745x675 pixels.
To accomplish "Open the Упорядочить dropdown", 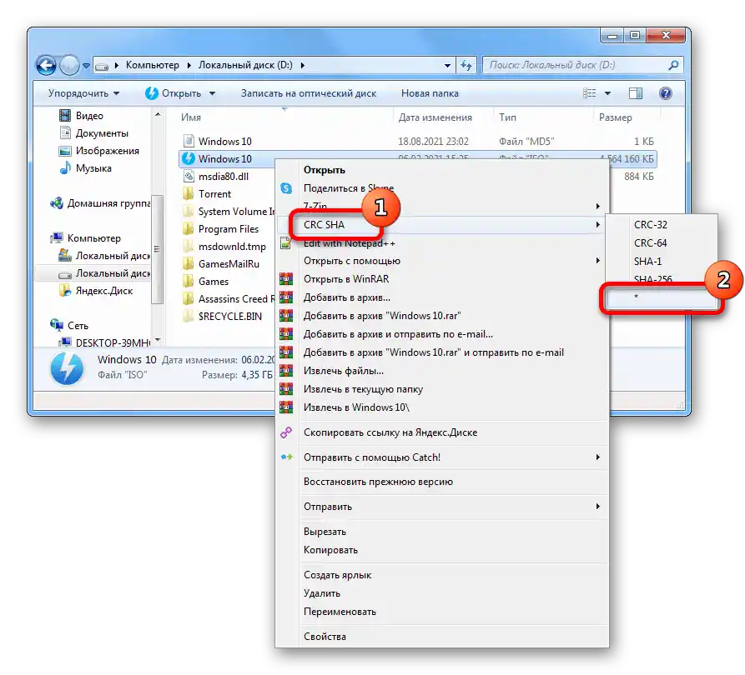I will click(x=83, y=93).
